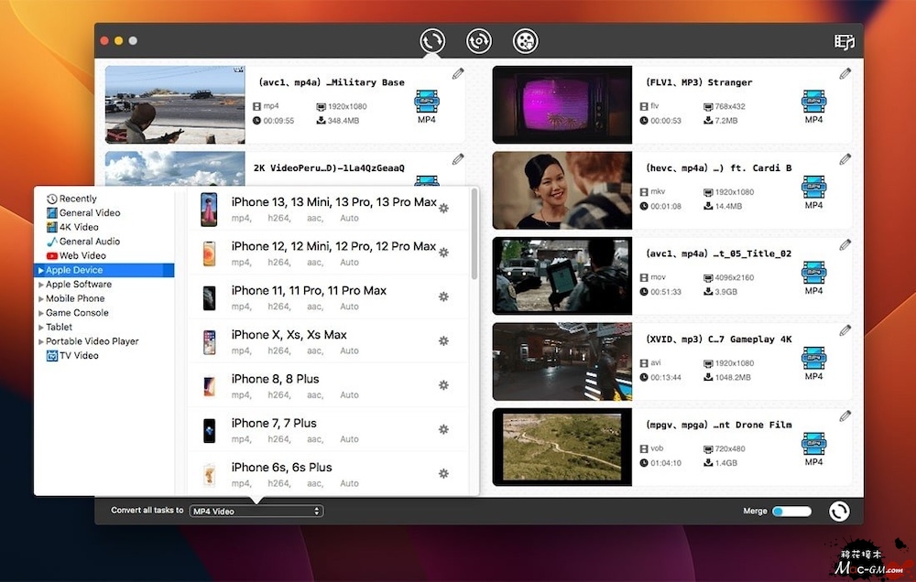
Task: Toggle the Merge switch
Action: point(791,511)
